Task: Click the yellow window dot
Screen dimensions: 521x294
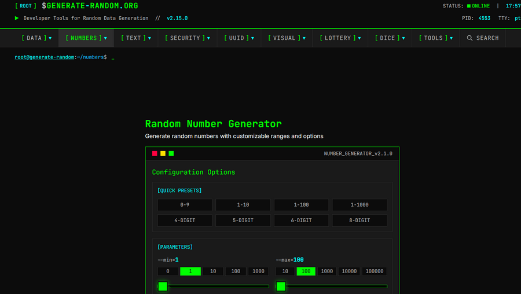Action: pos(163,153)
